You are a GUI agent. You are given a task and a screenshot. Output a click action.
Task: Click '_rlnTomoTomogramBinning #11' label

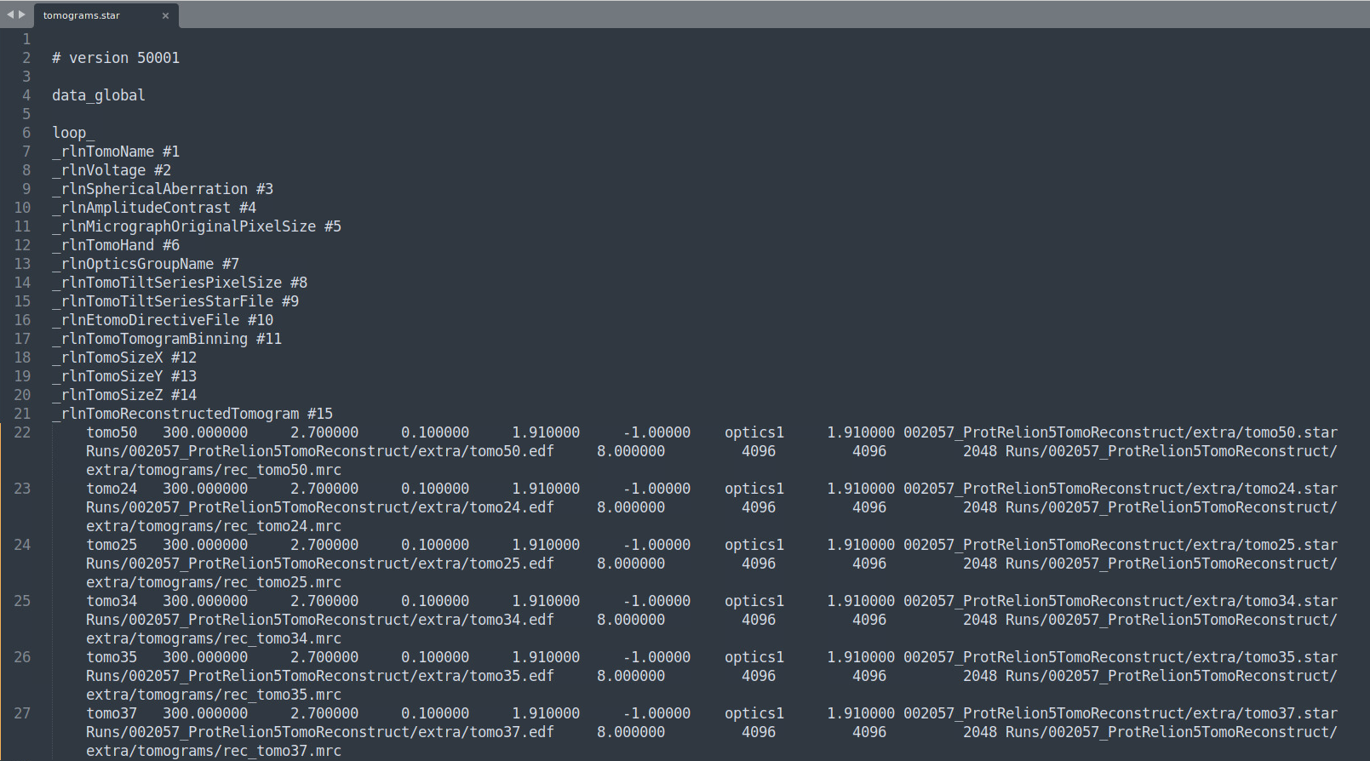click(167, 339)
